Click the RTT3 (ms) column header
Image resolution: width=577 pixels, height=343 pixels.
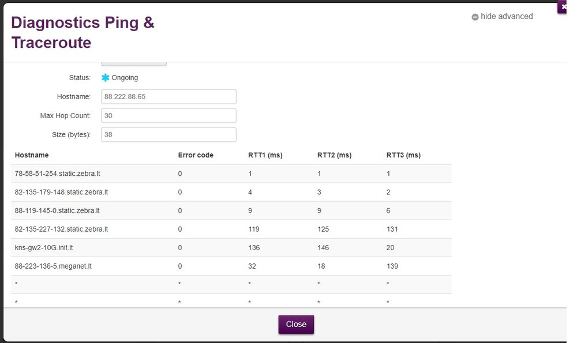(403, 155)
